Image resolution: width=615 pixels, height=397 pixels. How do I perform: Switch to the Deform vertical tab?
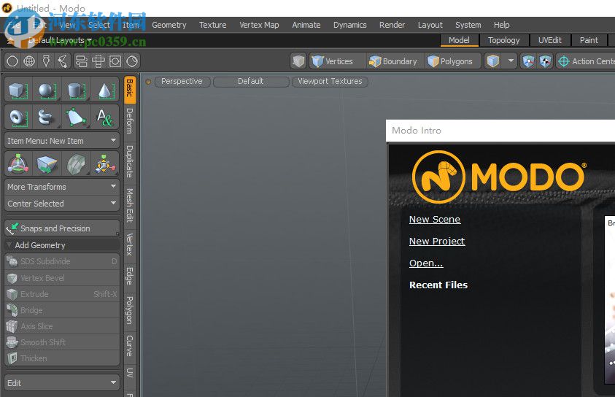point(130,122)
